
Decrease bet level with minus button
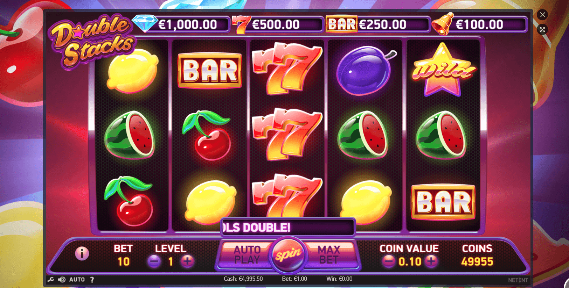click(x=154, y=261)
